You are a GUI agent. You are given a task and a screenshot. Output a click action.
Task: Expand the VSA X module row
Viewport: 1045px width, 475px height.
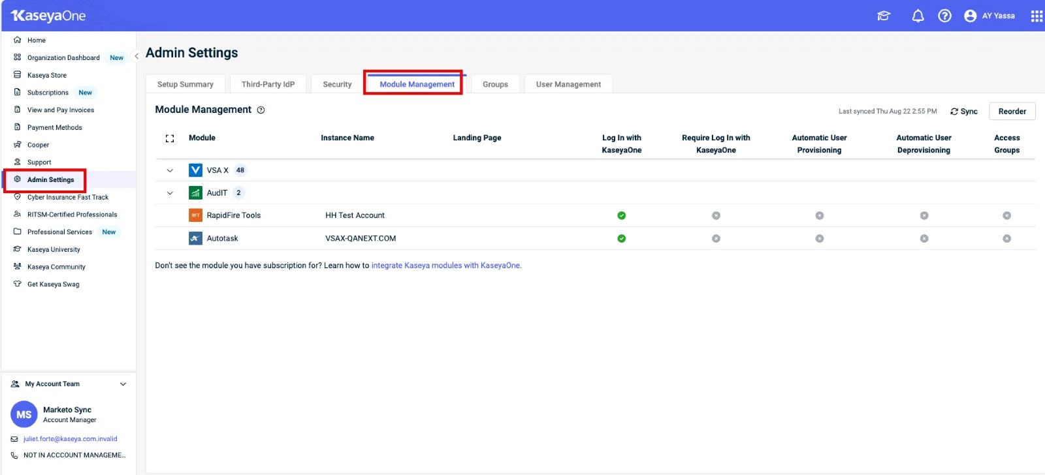pos(170,170)
